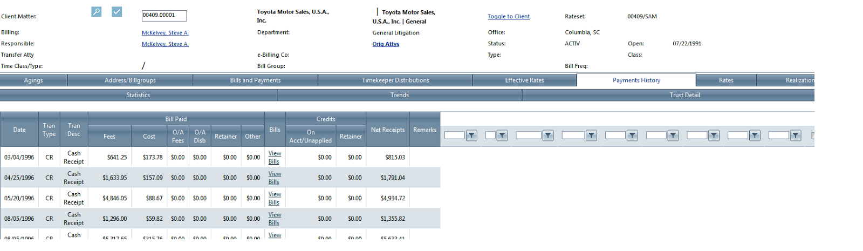Open View Bills for the 03/04/1996 receipt

(x=275, y=158)
